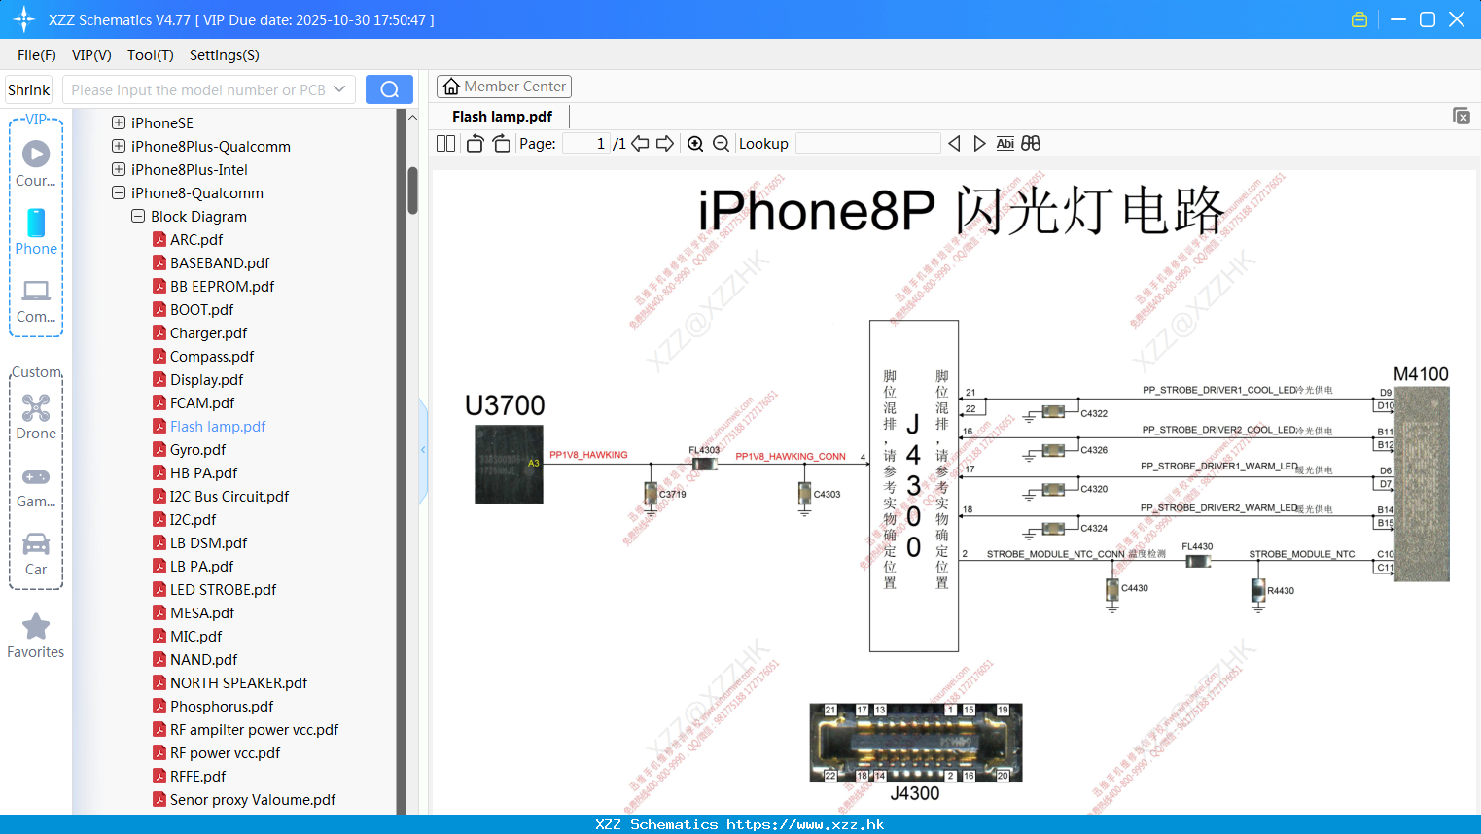Collapse the Block Diagram folder
The height and width of the screenshot is (834, 1481).
pos(138,216)
